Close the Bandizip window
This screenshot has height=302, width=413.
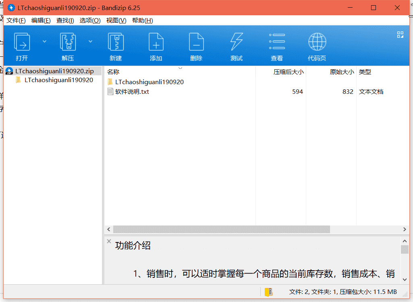point(397,8)
